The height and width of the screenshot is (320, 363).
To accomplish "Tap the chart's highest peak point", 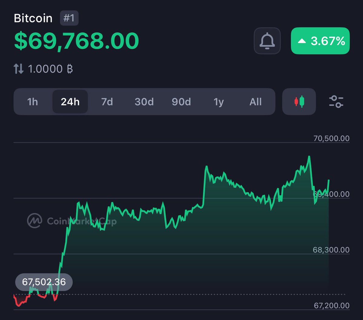I will [309, 157].
